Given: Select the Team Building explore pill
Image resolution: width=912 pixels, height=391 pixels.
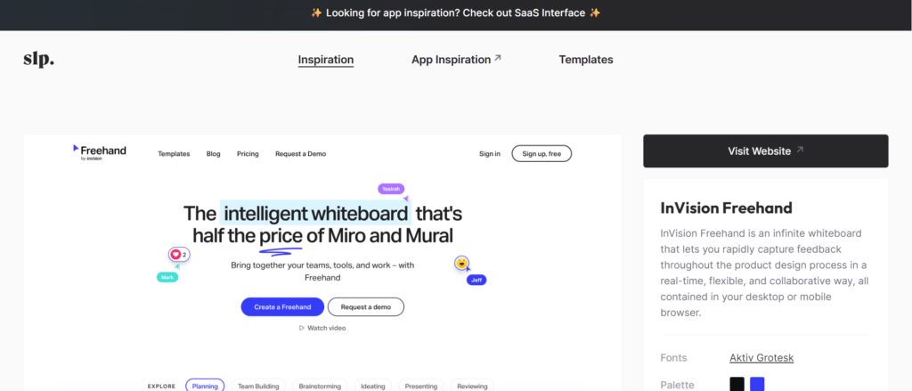Looking at the screenshot, I should coord(258,386).
